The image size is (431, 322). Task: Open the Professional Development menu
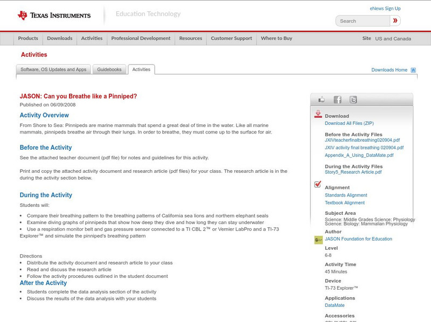coord(141,38)
